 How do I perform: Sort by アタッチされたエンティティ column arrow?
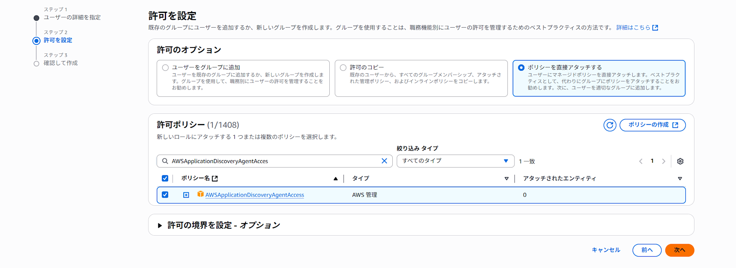tap(680, 179)
